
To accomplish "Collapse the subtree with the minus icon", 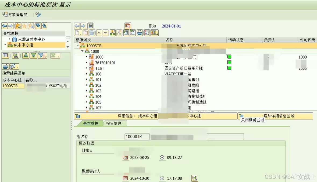I will (133, 33).
